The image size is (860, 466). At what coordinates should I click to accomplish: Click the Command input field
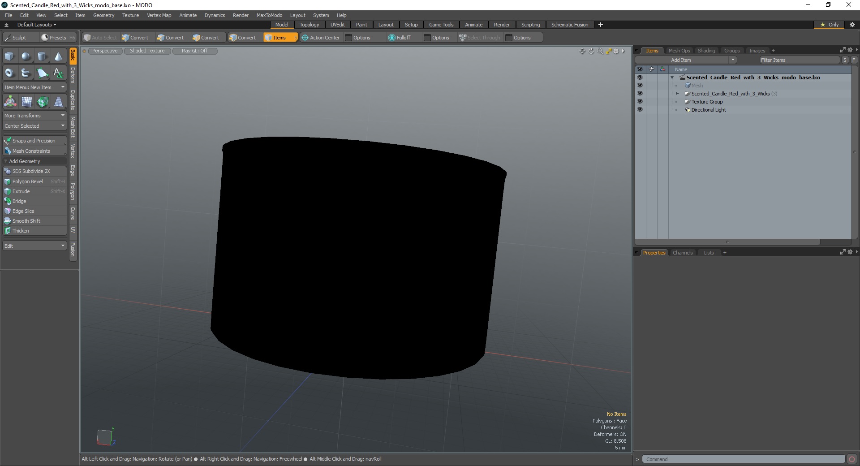(x=744, y=459)
